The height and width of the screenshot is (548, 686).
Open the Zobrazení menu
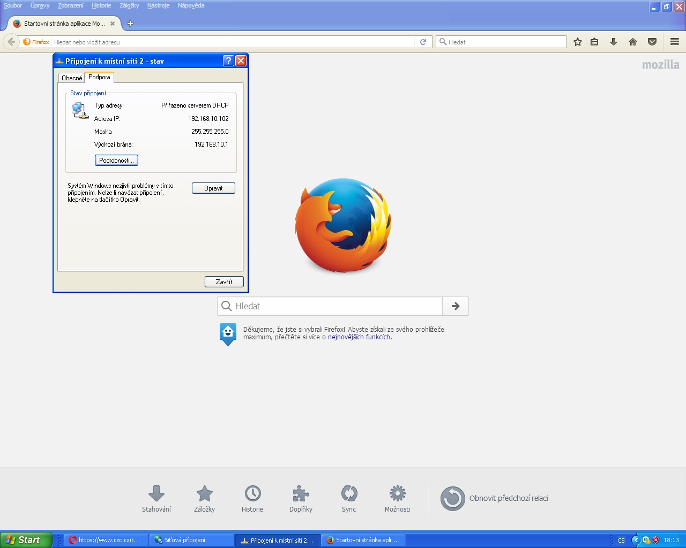[x=71, y=5]
